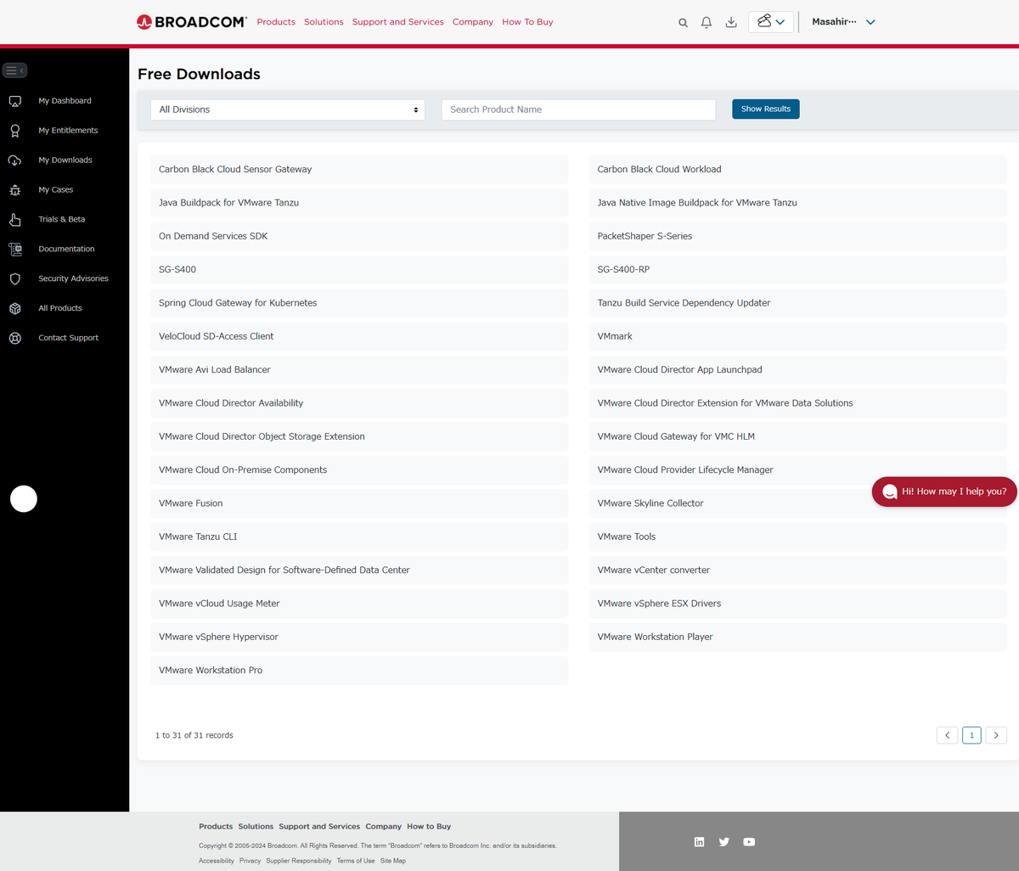Open the Company top menu
This screenshot has width=1019, height=871.
(473, 22)
